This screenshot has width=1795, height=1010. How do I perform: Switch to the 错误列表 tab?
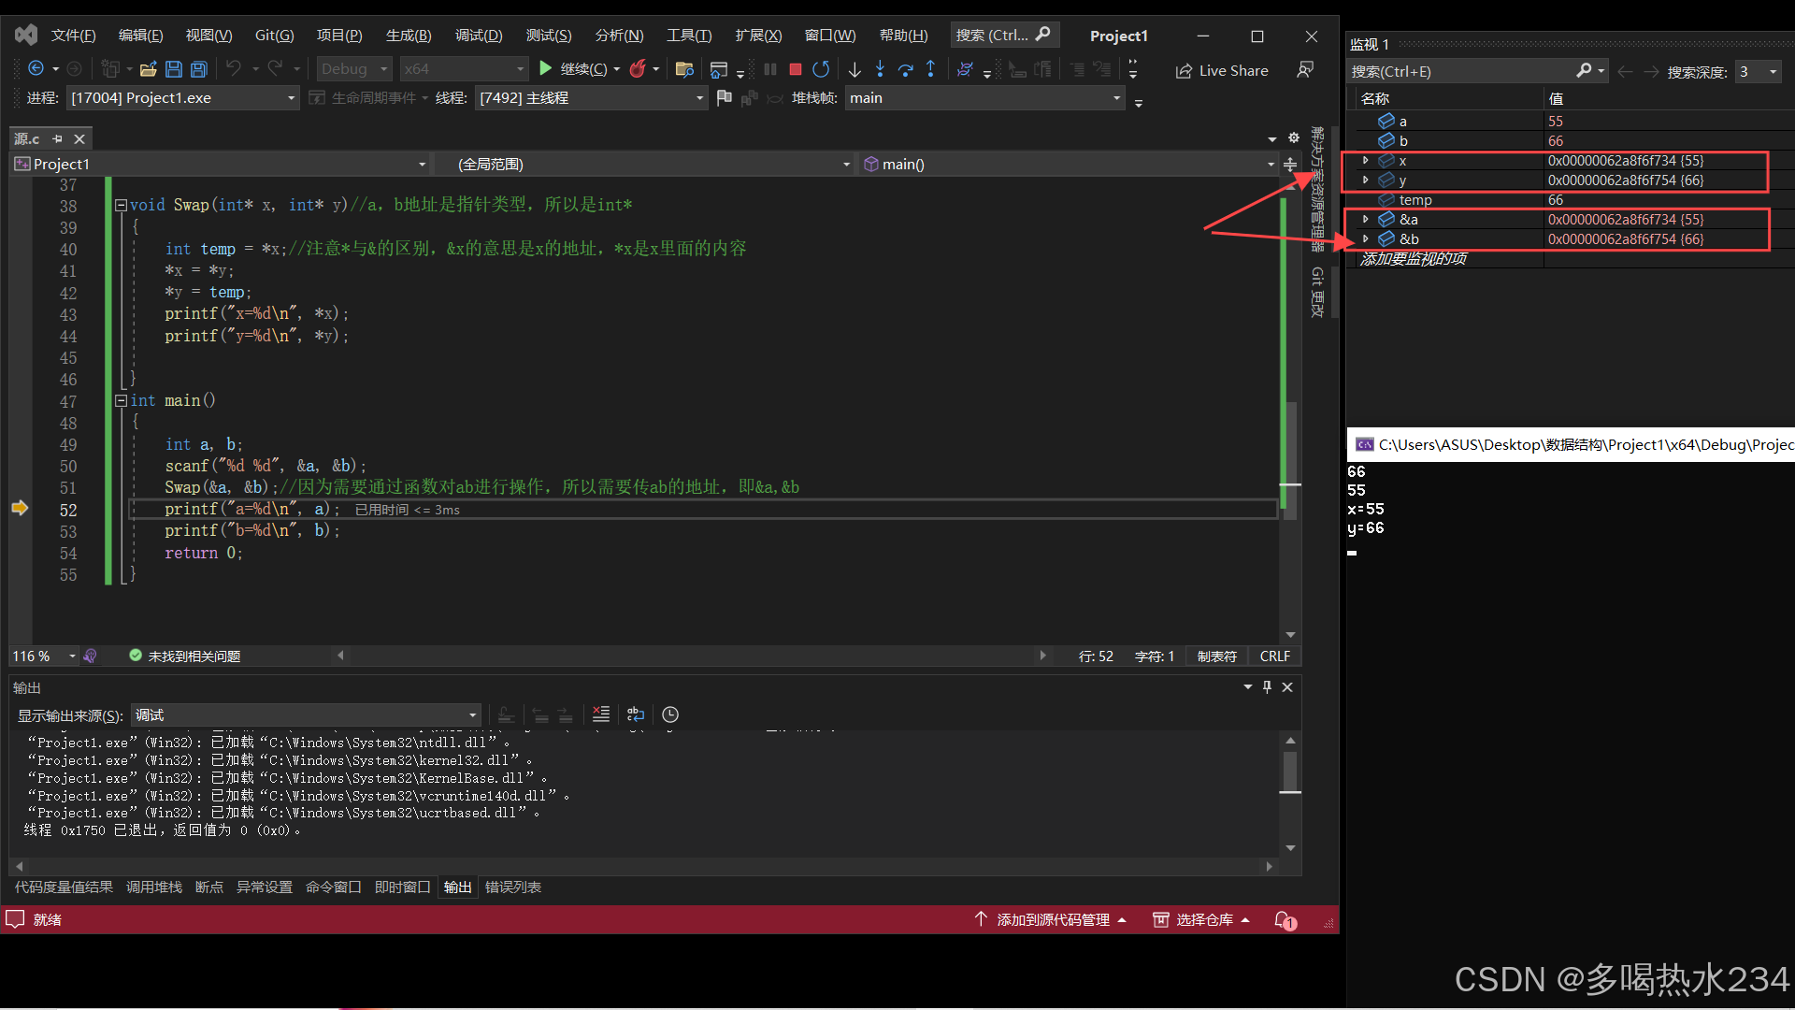click(x=512, y=887)
